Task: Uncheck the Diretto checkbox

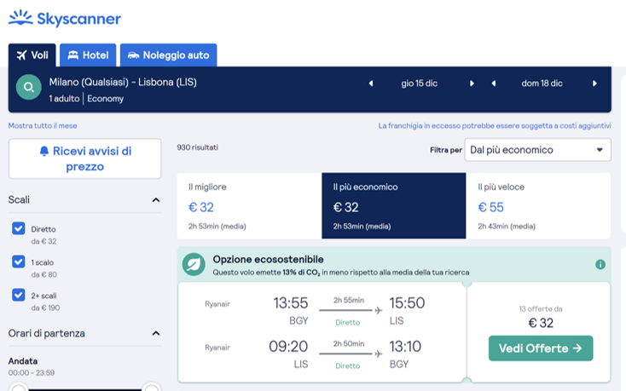Action: (19, 229)
